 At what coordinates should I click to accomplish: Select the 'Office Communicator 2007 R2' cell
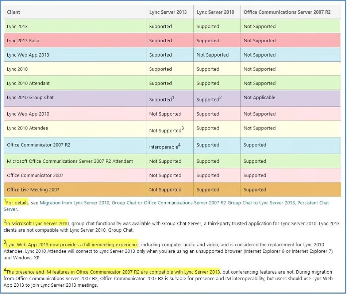click(75, 146)
